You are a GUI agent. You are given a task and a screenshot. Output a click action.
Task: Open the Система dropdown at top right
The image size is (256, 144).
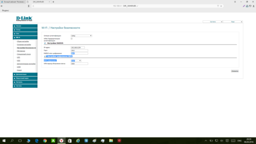(x=212, y=22)
